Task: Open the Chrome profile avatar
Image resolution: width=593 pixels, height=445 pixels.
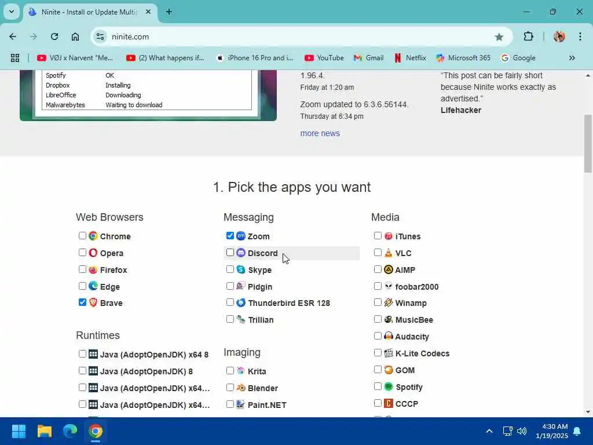Action: [x=559, y=37]
